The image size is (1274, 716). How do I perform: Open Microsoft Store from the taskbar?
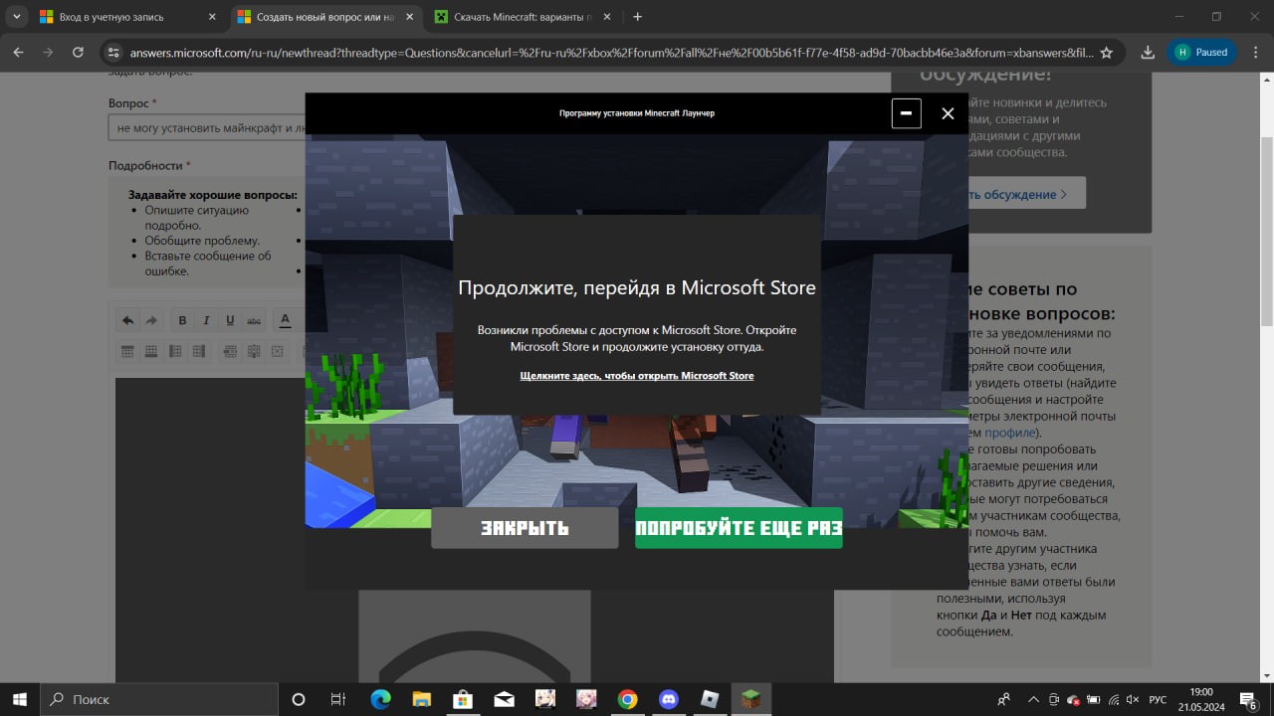462,699
